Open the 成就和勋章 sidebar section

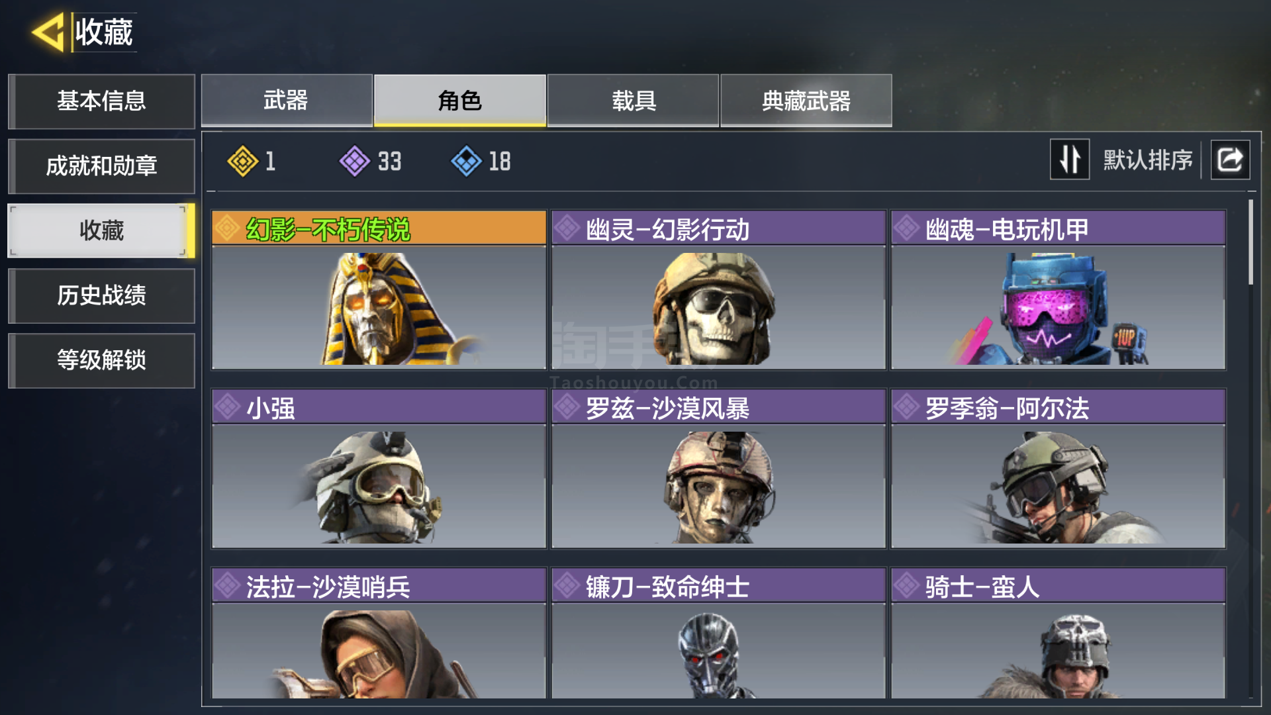coord(101,166)
